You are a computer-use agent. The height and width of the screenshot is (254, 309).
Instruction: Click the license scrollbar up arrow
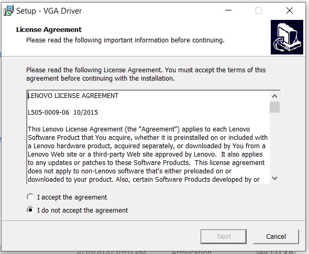click(275, 96)
